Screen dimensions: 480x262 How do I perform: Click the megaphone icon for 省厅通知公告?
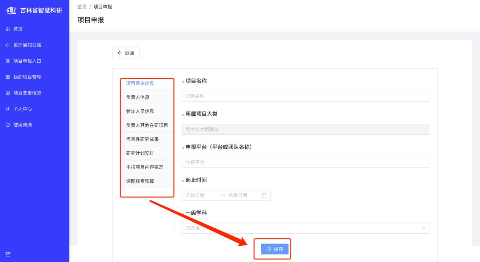8,45
